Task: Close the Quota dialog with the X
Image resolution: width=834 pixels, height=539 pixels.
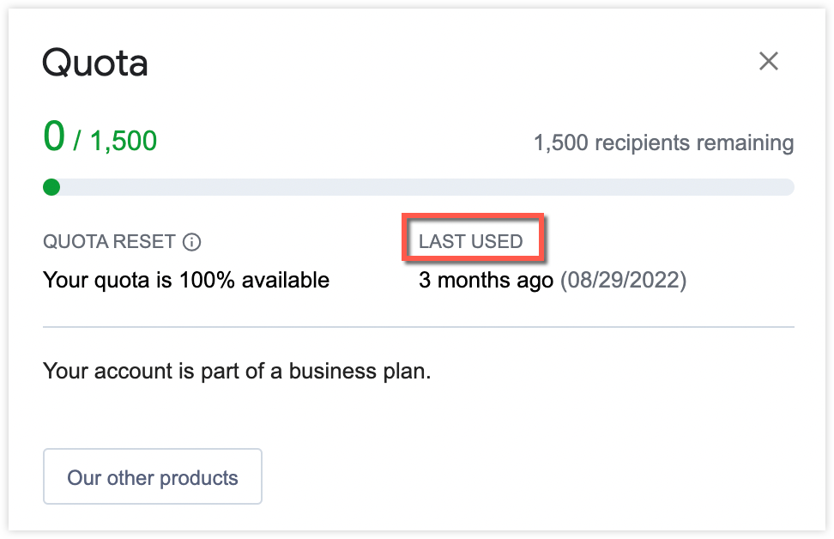Action: [x=768, y=61]
